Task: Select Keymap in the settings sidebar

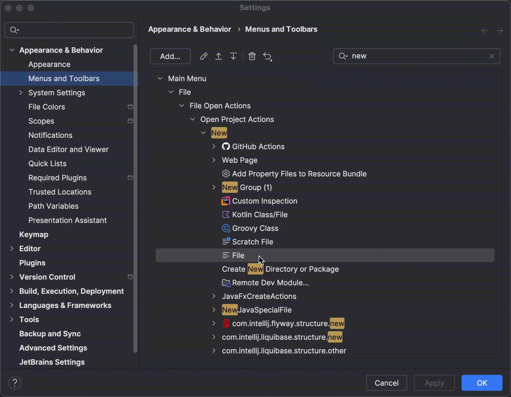Action: tap(33, 235)
